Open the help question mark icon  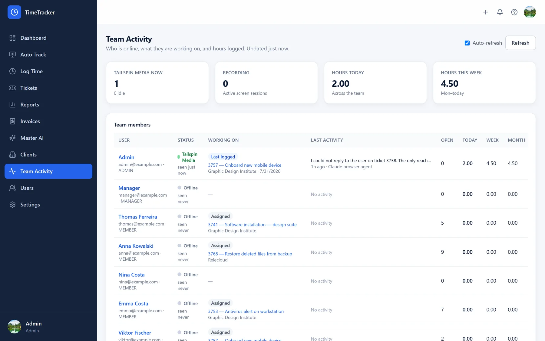tap(514, 12)
